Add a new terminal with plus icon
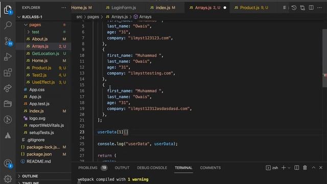The image size is (327, 184). (284, 168)
